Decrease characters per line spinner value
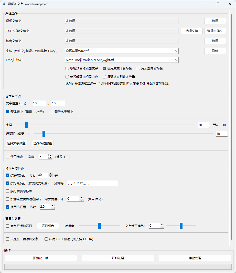 pos(50,176)
